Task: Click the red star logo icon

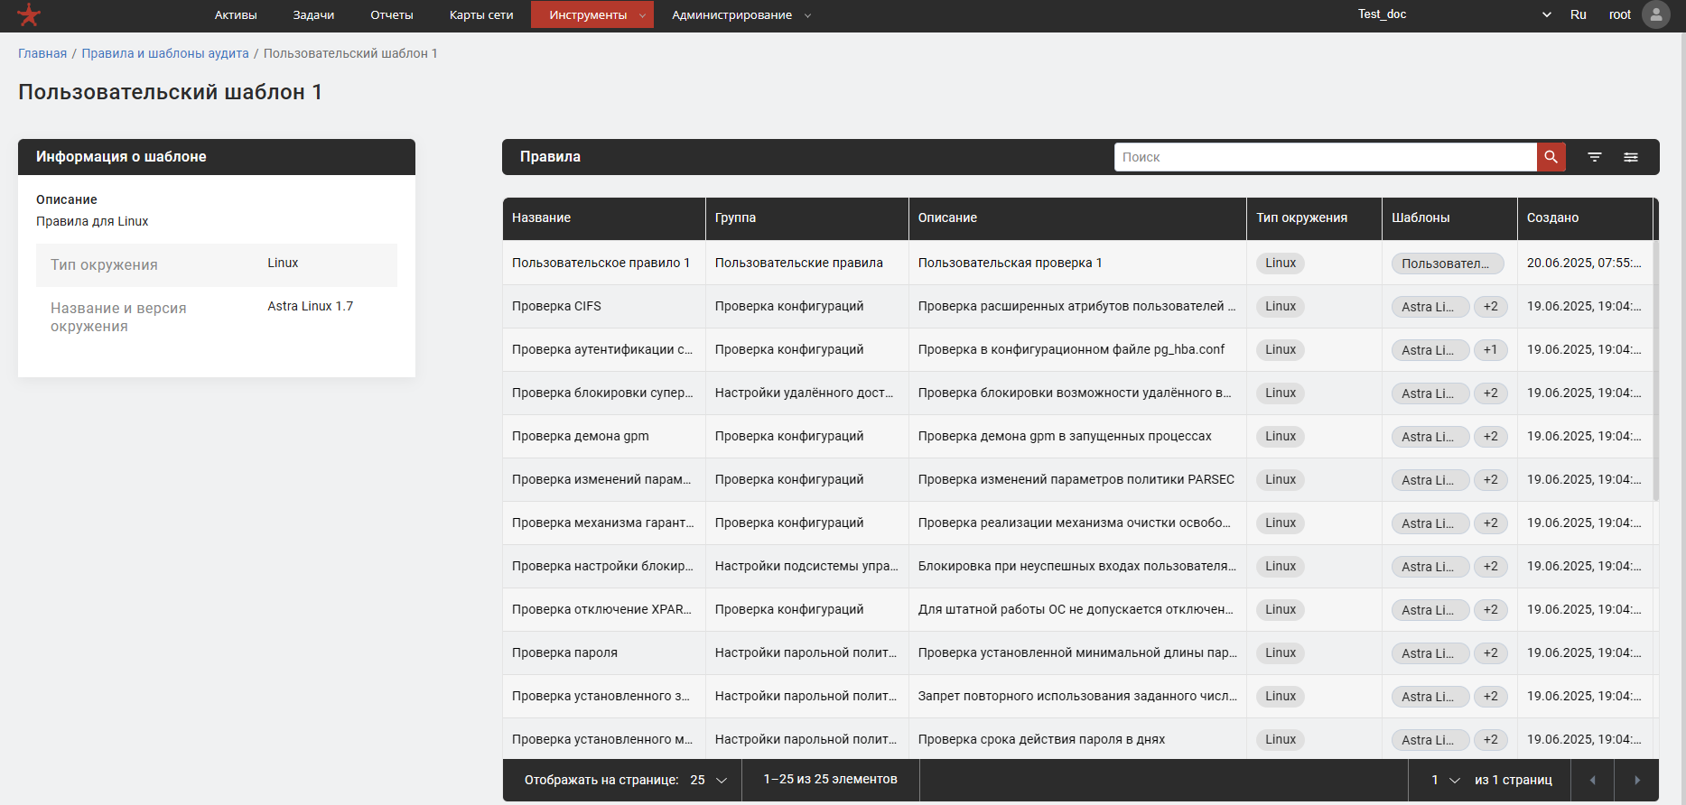Action: click(29, 14)
